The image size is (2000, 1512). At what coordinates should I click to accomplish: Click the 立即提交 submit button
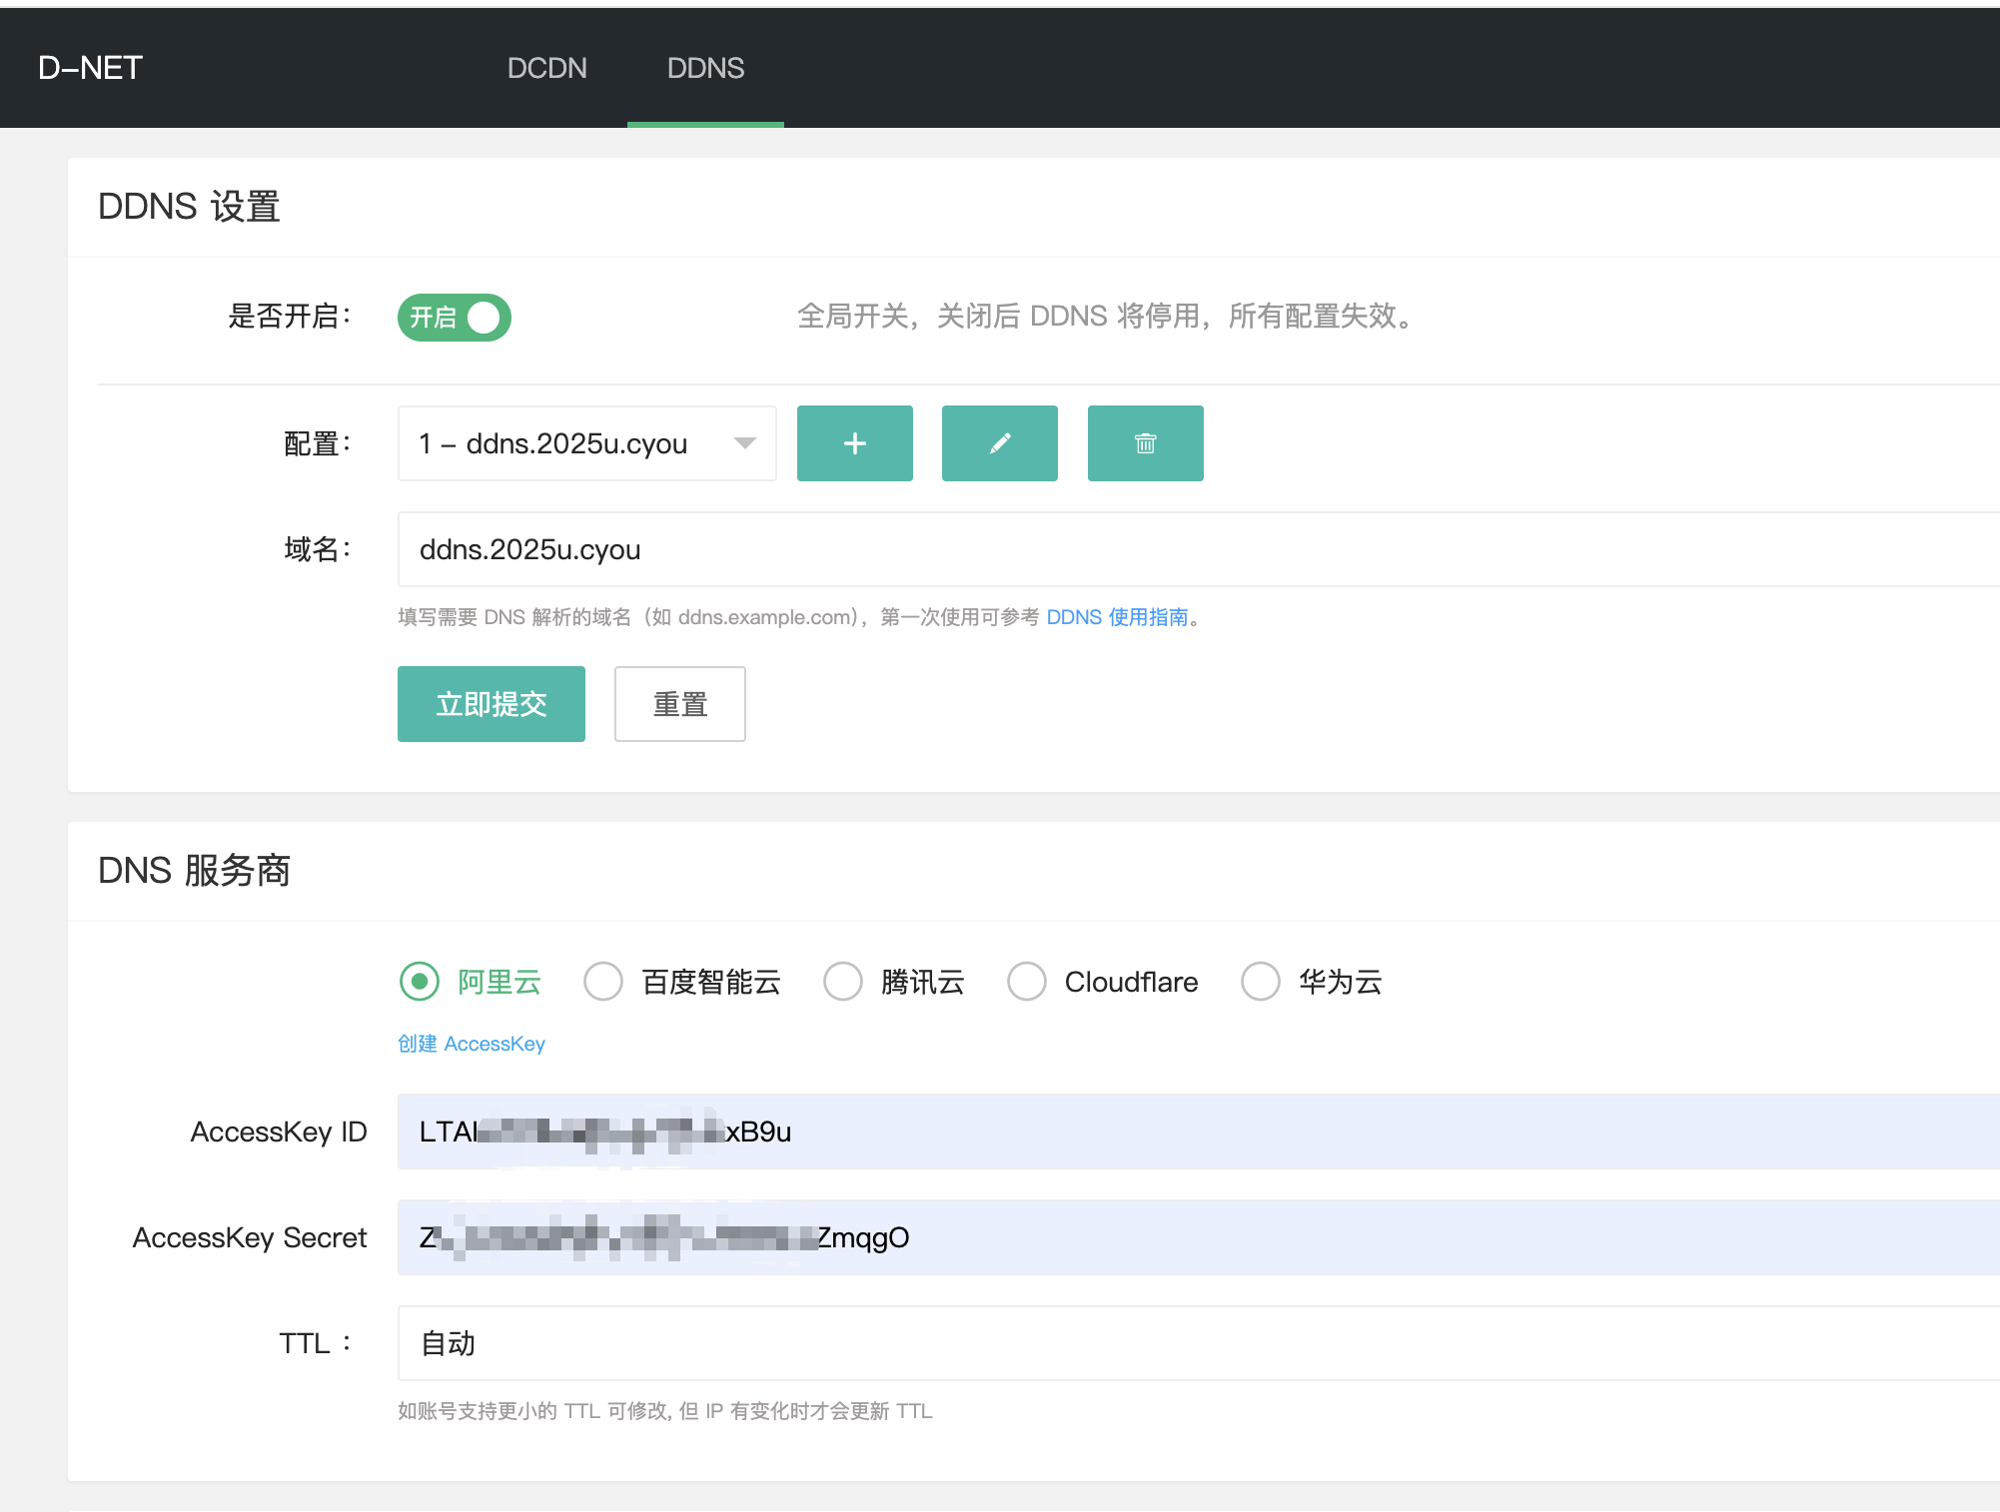(x=491, y=704)
